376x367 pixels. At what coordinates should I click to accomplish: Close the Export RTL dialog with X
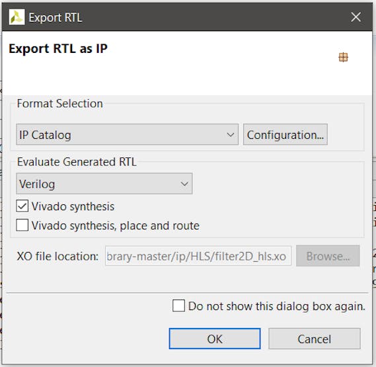[x=356, y=17]
